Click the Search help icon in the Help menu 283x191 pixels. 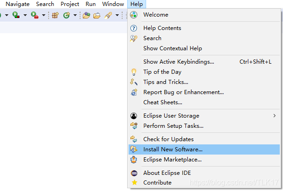[x=134, y=38]
